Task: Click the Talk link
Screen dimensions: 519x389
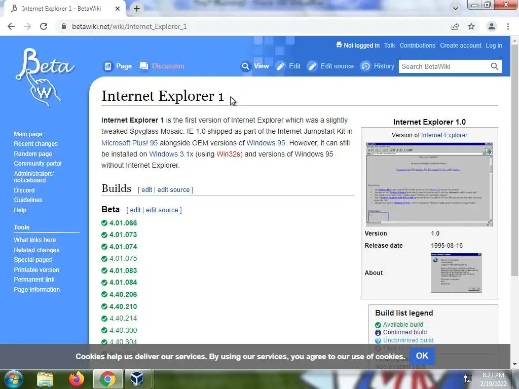Action: (389, 46)
